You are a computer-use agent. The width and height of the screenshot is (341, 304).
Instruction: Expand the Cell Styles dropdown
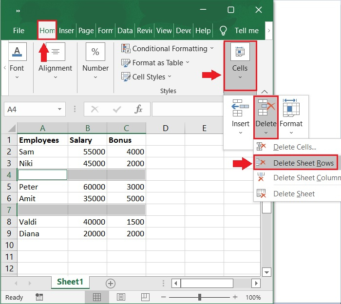pyautogui.click(x=170, y=76)
